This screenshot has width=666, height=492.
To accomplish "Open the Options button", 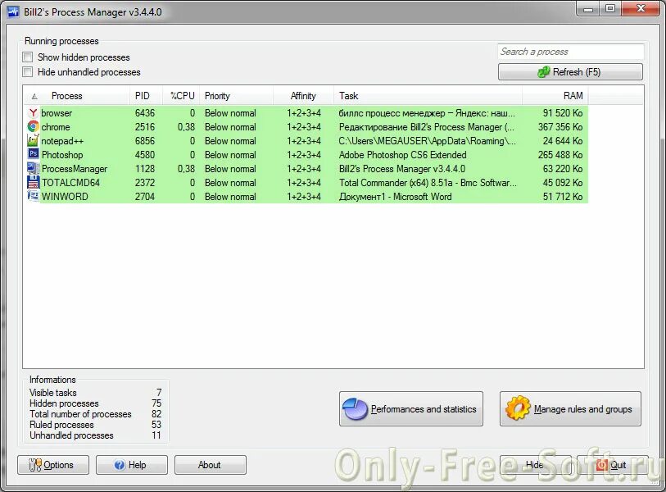I will 53,465.
